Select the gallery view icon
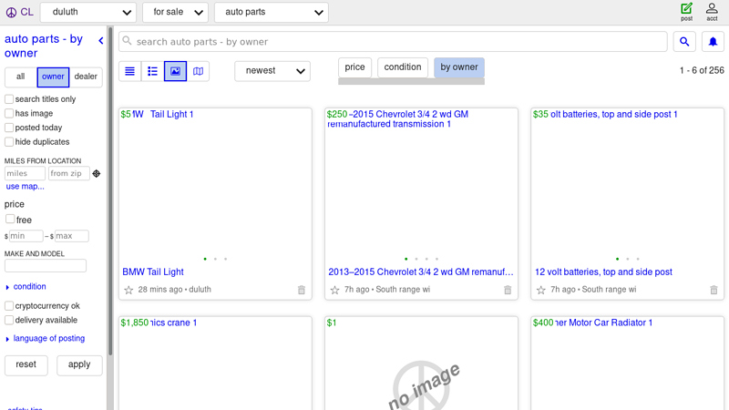This screenshot has height=410, width=729. tap(175, 71)
